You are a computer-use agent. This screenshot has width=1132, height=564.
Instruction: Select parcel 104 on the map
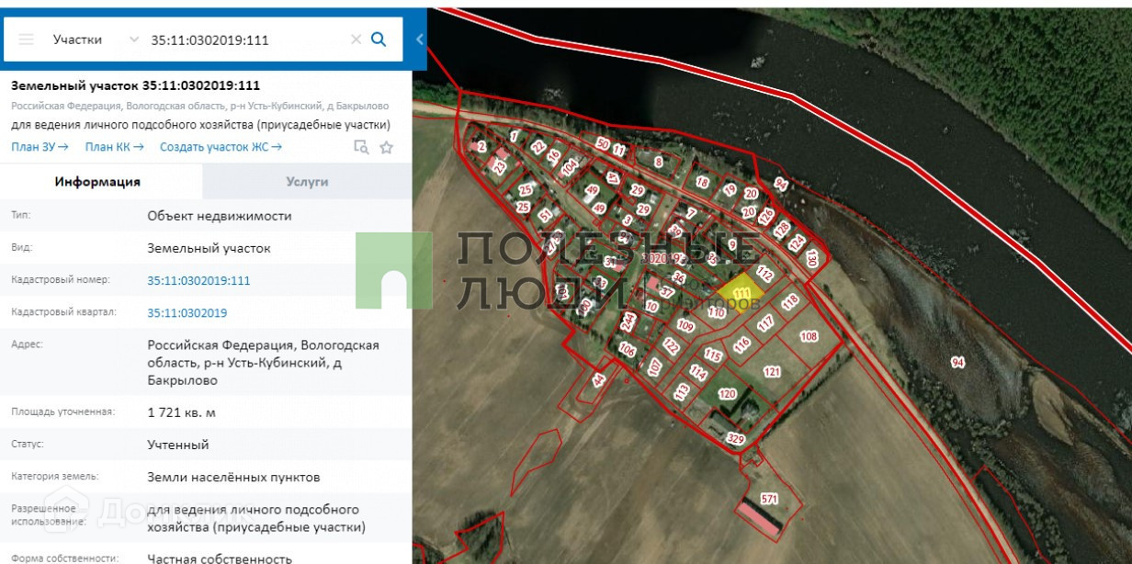click(x=571, y=167)
